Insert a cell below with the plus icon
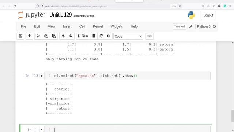 [29, 36]
